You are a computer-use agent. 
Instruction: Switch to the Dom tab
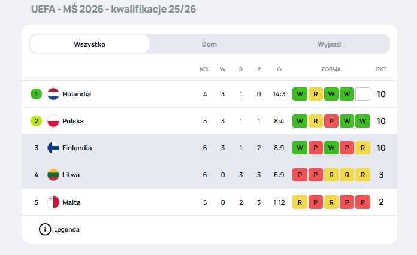209,44
